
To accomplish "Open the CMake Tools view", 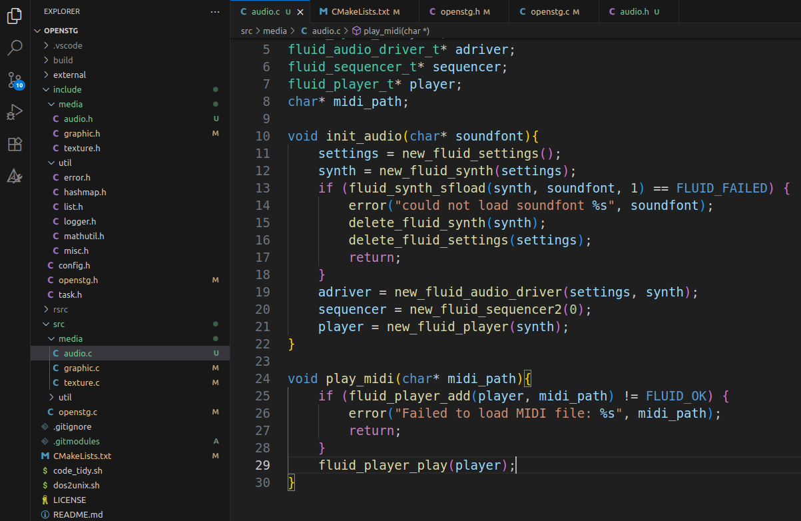I will pos(15,176).
